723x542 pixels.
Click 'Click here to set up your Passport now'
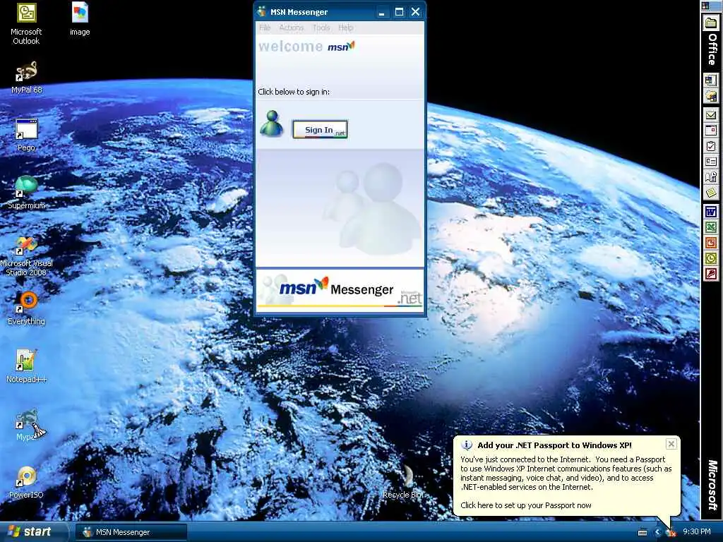525,505
